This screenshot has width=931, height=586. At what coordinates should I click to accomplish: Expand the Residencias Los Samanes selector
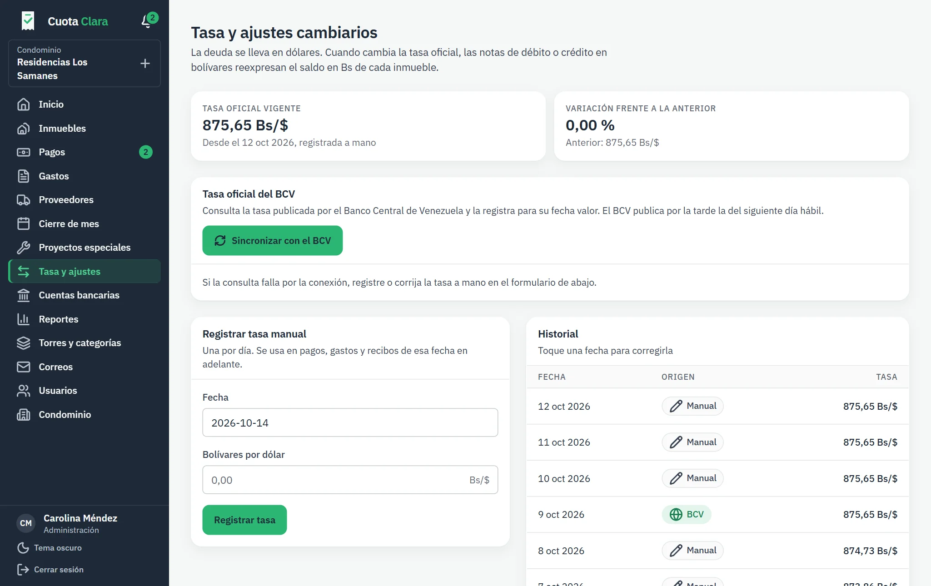(85, 63)
